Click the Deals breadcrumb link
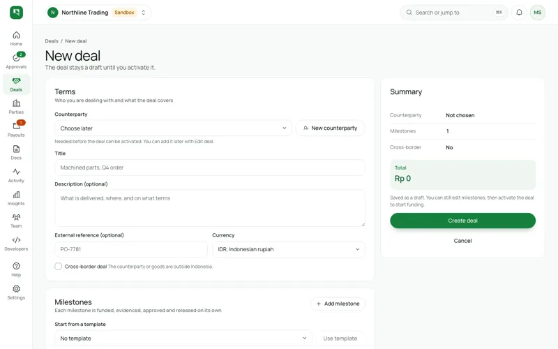The image size is (558, 349). coord(52,41)
